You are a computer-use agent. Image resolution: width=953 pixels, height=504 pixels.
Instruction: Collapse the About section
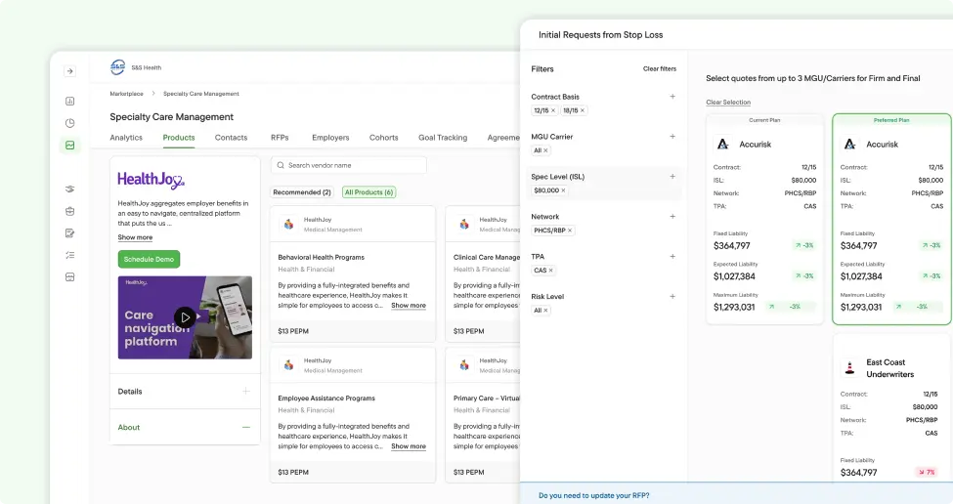(245, 427)
